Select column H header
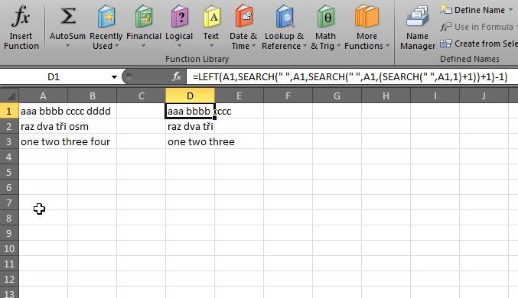Image resolution: width=518 pixels, height=298 pixels. pyautogui.click(x=386, y=96)
